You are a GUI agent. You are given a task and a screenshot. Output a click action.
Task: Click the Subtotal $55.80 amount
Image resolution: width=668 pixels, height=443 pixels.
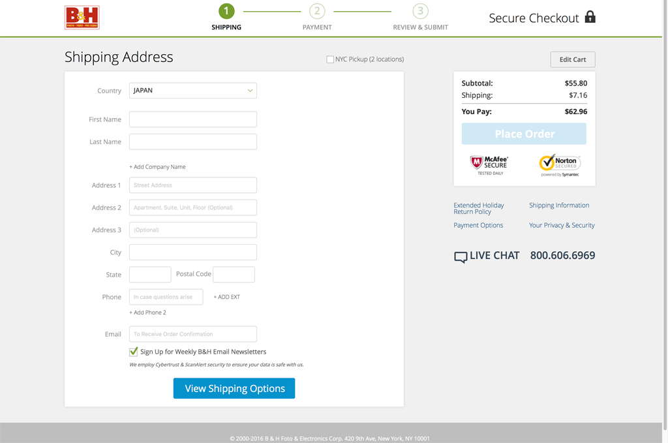tap(576, 84)
